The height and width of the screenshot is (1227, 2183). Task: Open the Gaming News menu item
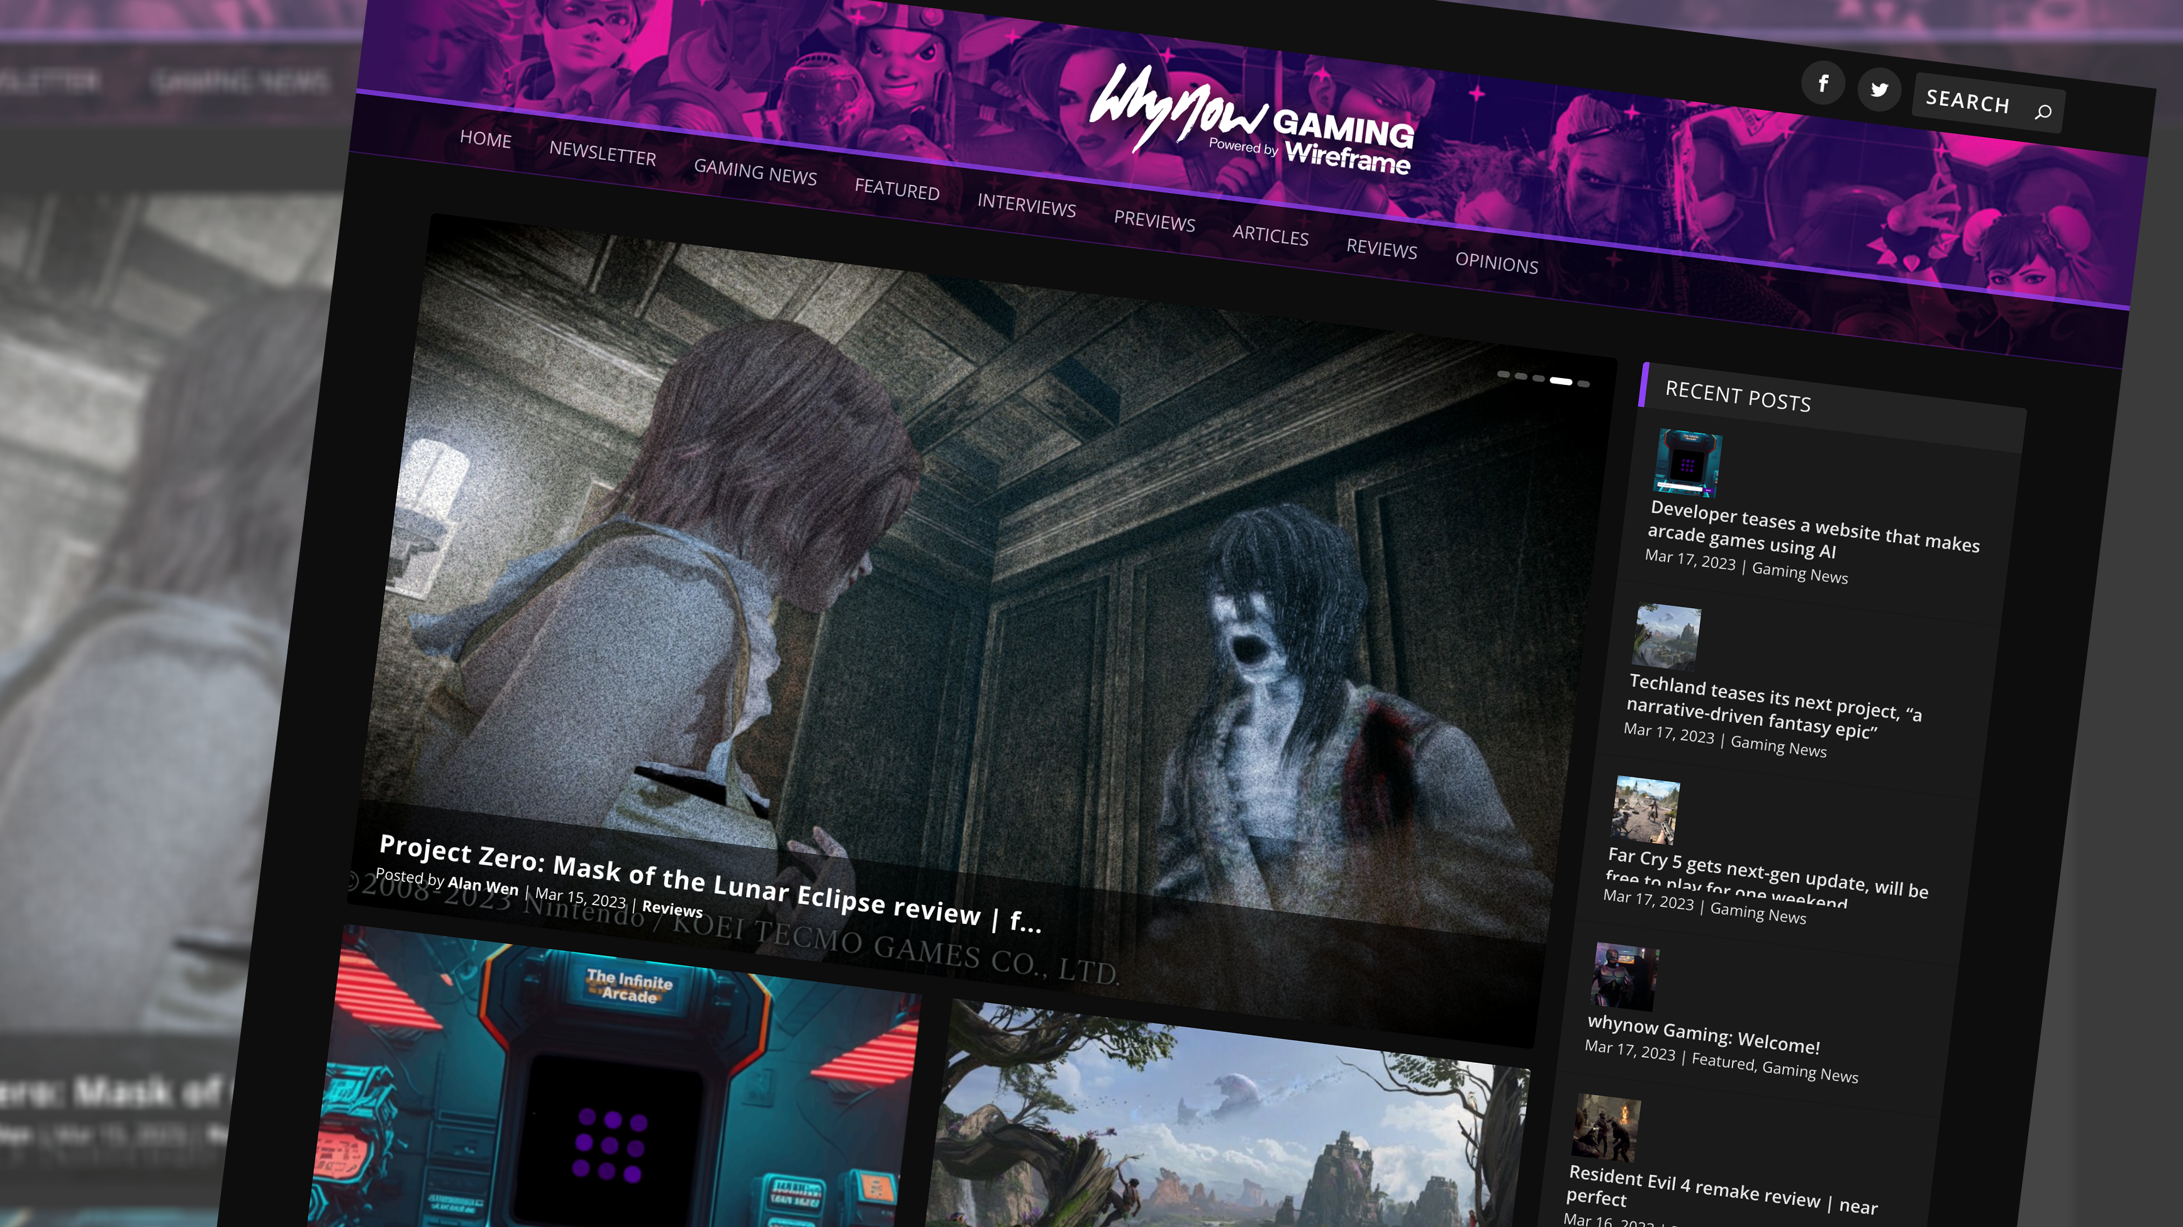click(754, 172)
